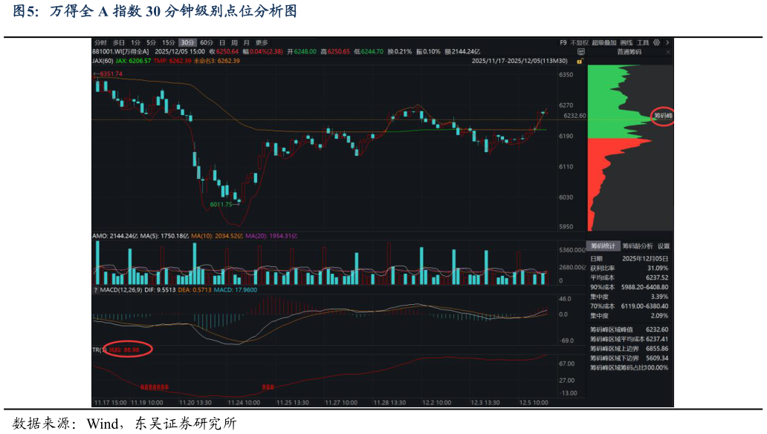767x434 pixels.
Task: Click the F9 button
Action: (563, 42)
